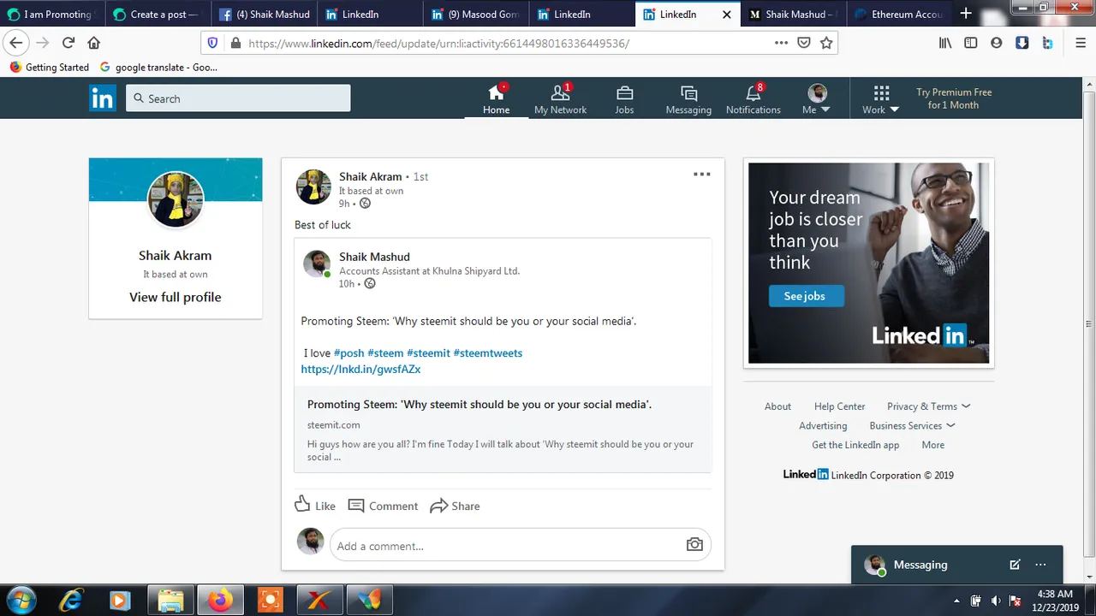Open Shaik Mashud's profile name in shared post
The image size is (1096, 616).
(x=374, y=257)
